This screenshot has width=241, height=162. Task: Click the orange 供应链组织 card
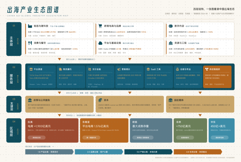point(217,77)
